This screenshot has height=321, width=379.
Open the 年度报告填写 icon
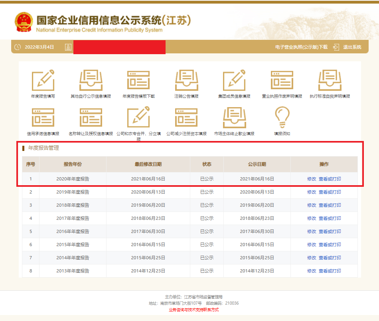tap(43, 80)
